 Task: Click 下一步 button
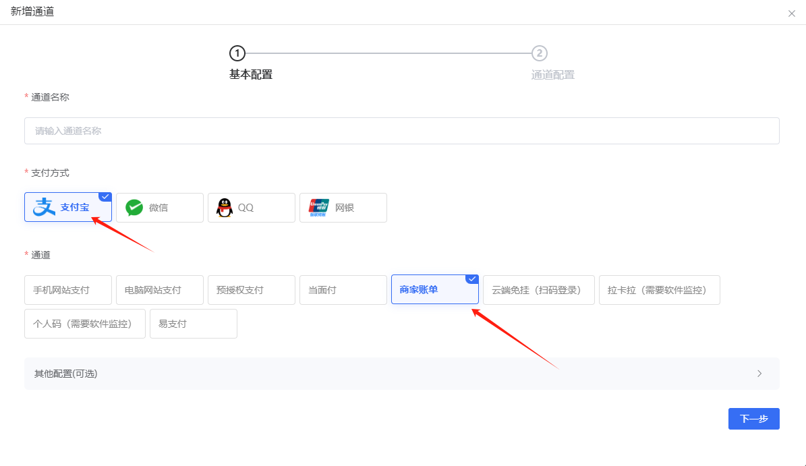(753, 419)
